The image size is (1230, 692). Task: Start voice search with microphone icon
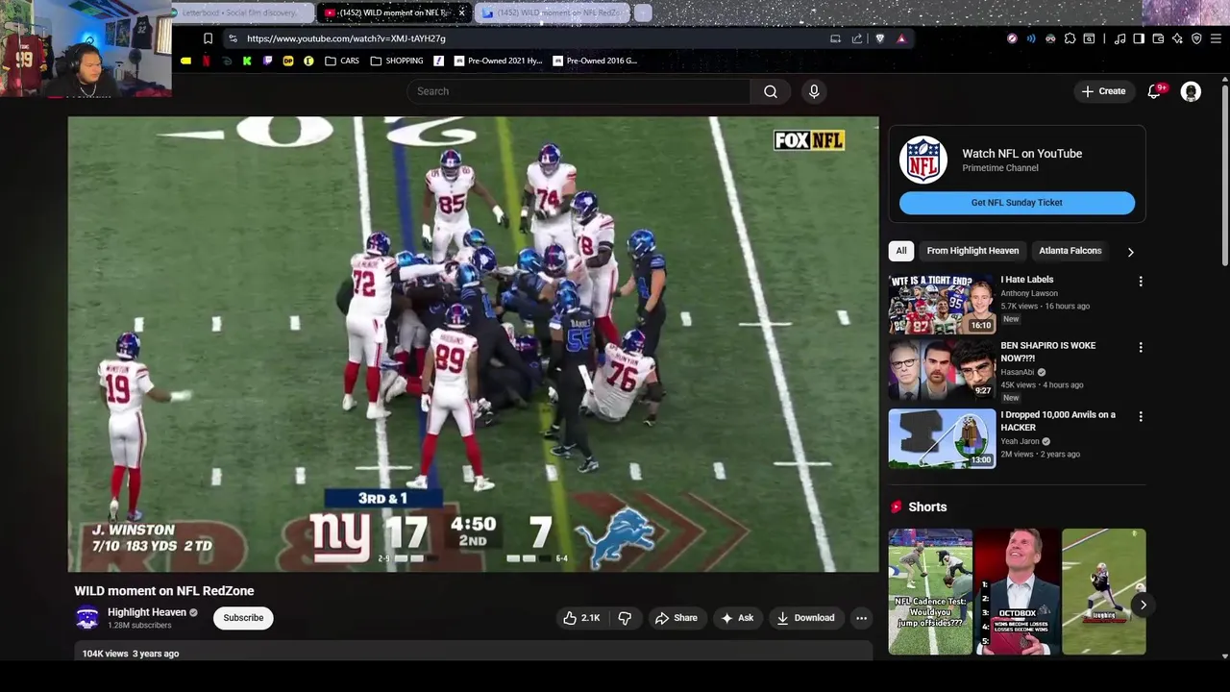(x=814, y=91)
